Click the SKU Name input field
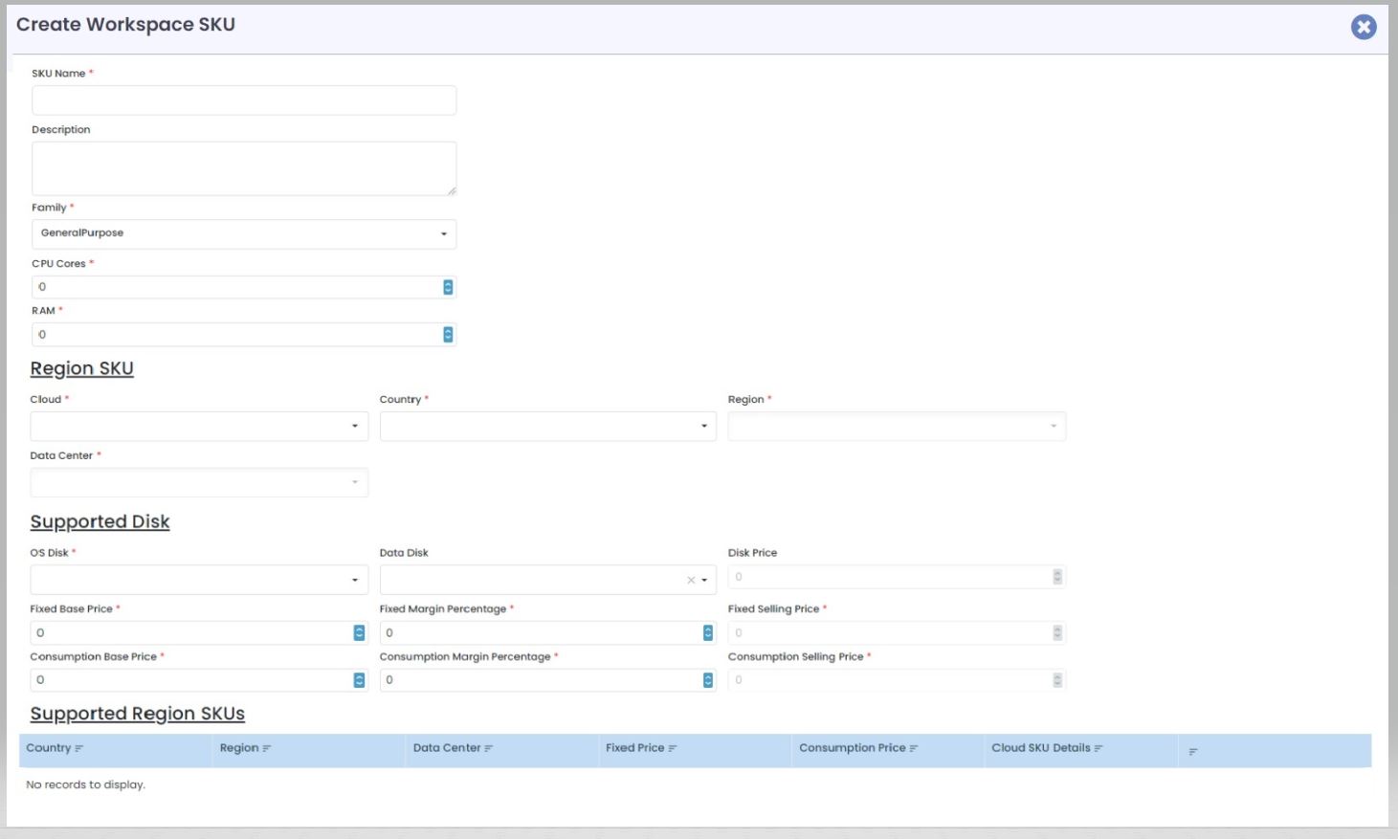This screenshot has width=1398, height=839. click(x=244, y=100)
